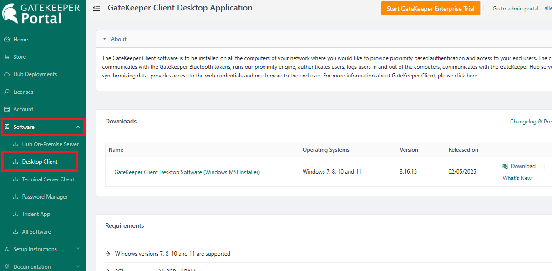Click the QR icon beside Download
Screen dimensions: 552x271
tap(505, 166)
